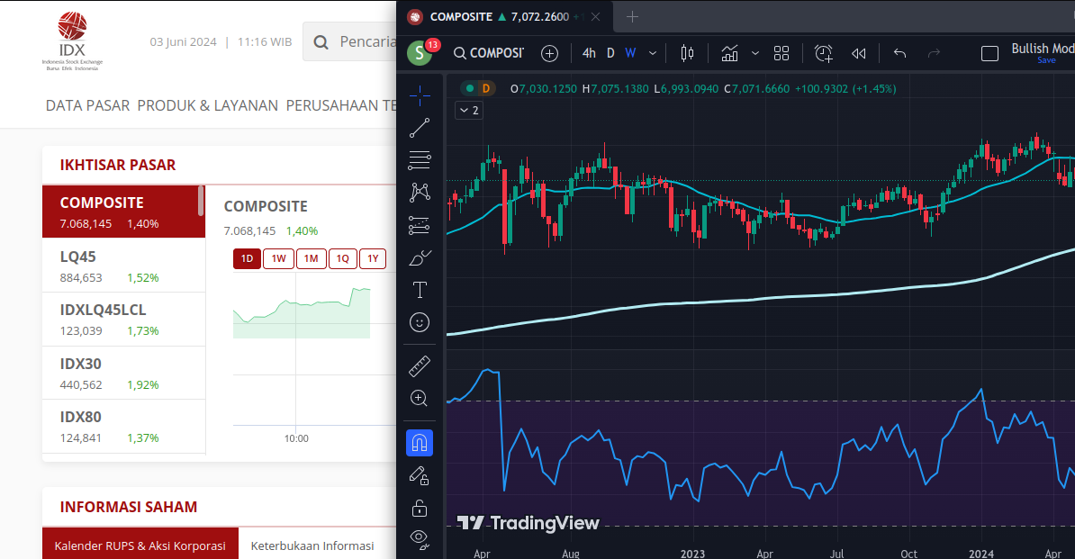Viewport: 1075px width, 559px height.
Task: Open the indicators menu icon
Action: click(x=729, y=53)
